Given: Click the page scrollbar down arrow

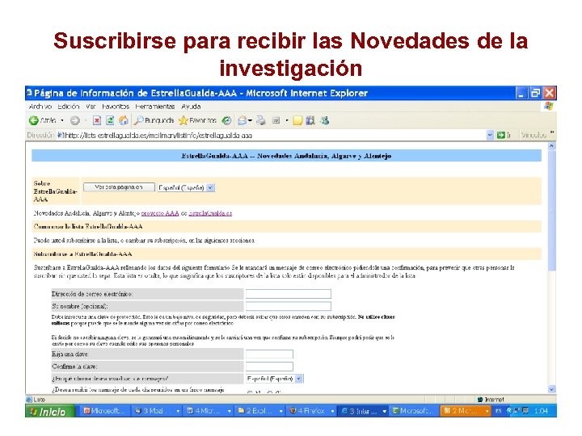Looking at the screenshot, I should coord(551,389).
